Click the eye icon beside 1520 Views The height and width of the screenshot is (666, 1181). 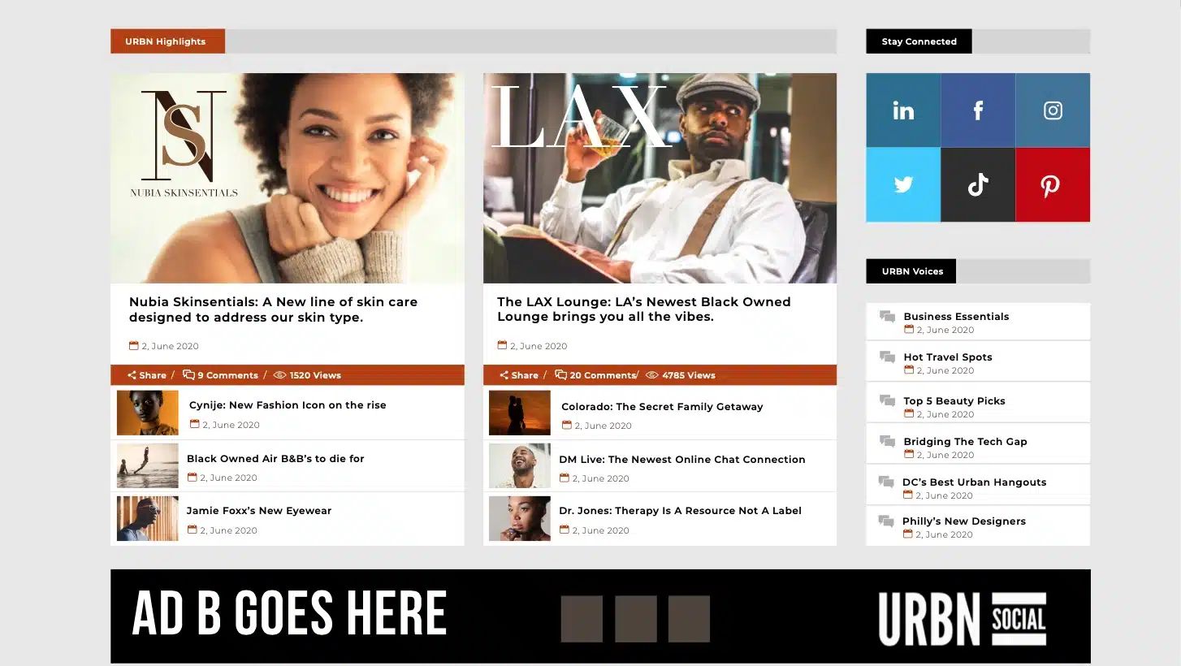coord(280,375)
